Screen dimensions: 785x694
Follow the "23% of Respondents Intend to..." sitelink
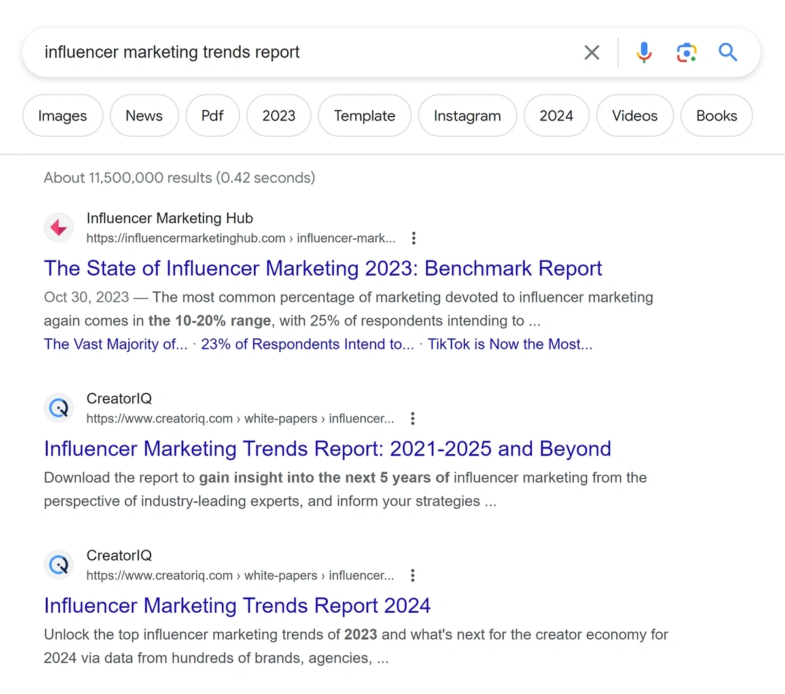(307, 344)
